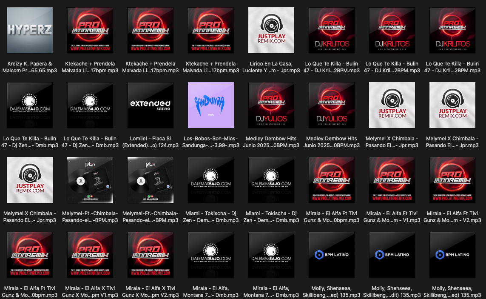The height and width of the screenshot is (299, 486).
Task: Select the leftmost Ktekache + Prendela file thumbnail
Action: (90, 30)
